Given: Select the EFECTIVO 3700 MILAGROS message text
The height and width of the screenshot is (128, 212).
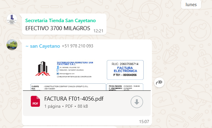Looking at the screenshot, I should pos(58,28).
